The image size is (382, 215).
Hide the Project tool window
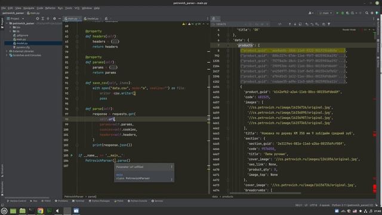[x=60, y=19]
